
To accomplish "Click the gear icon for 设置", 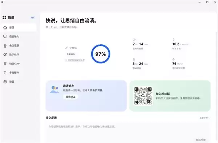I will point(5,82).
